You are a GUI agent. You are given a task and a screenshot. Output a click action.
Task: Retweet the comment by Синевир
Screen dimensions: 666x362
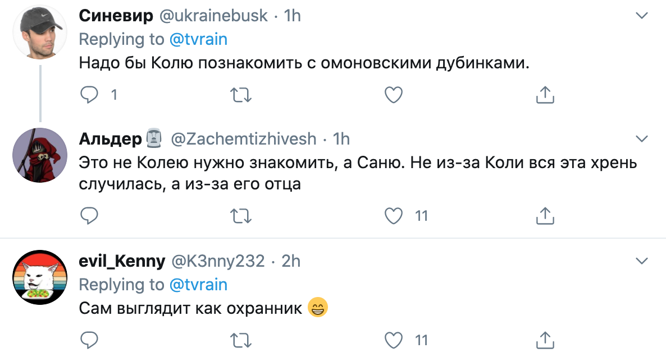[241, 95]
